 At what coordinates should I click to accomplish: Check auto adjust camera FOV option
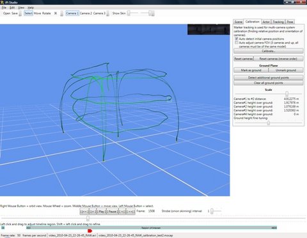(x=237, y=43)
